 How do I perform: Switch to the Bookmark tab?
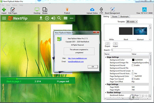coord(124,17)
